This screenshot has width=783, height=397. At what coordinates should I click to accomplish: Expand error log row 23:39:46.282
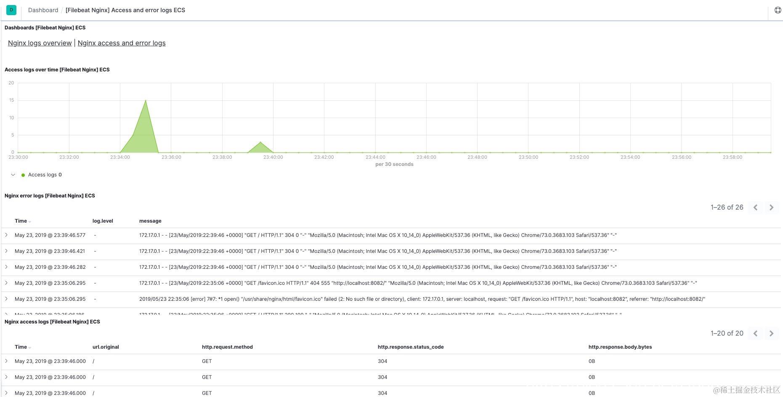(6, 267)
